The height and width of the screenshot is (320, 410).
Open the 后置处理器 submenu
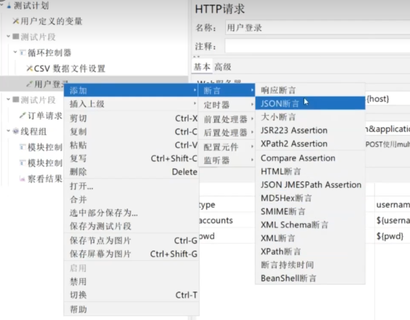227,133
